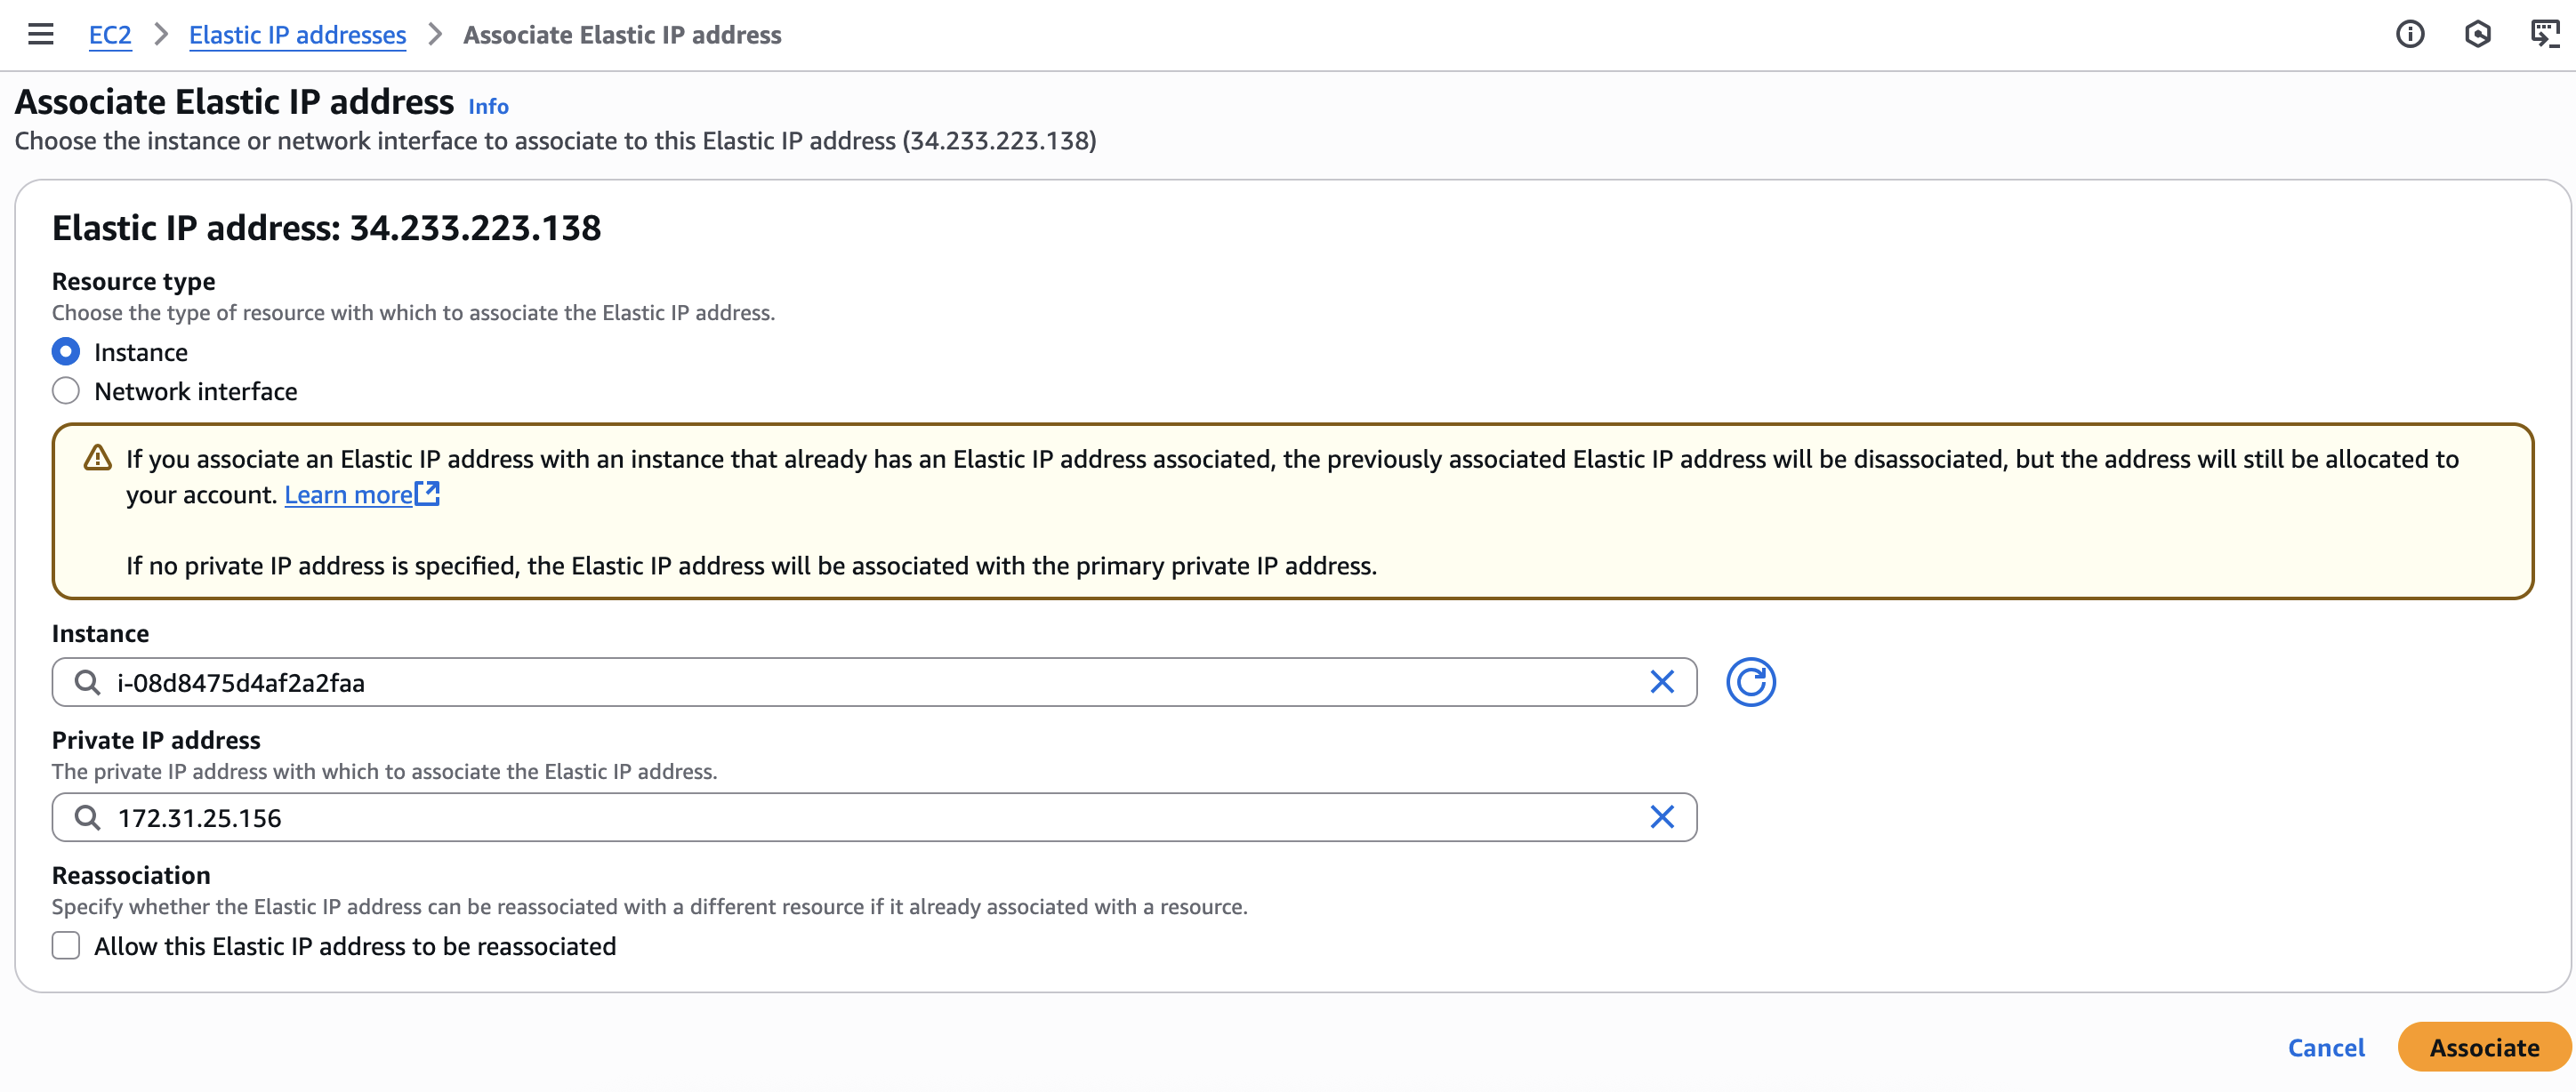2576x1092 pixels.
Task: Go to EC2 breadcrumb
Action: point(110,35)
